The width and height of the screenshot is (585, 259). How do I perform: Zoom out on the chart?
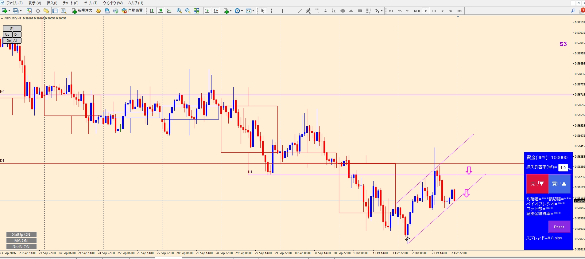pos(188,11)
